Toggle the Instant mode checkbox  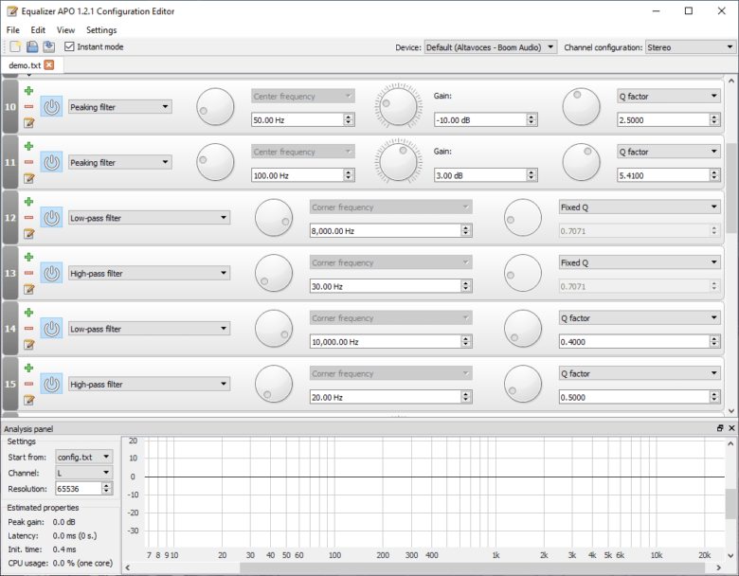[x=69, y=46]
